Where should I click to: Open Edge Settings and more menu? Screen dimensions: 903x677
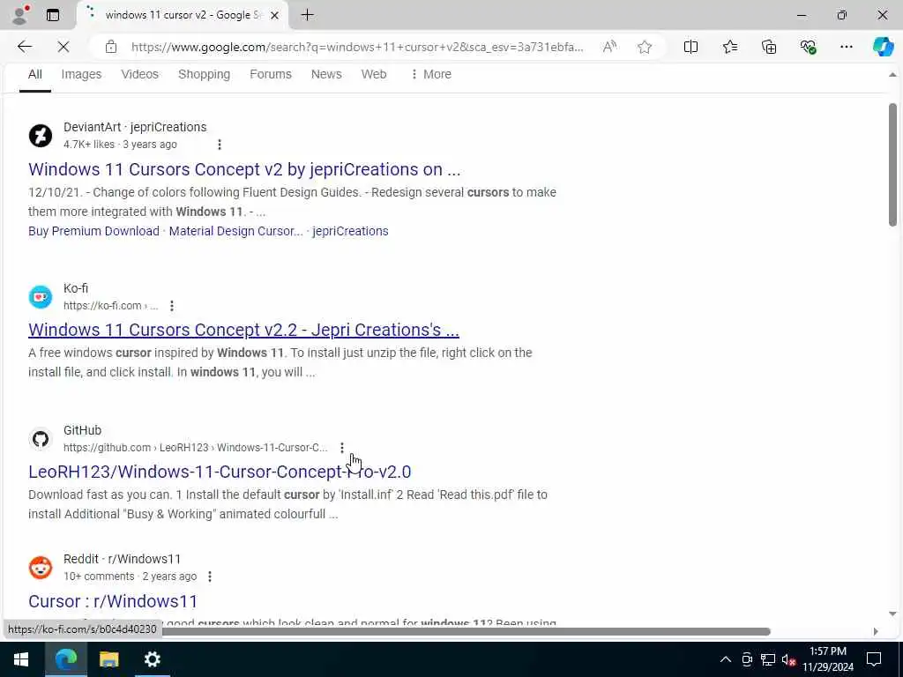(846, 48)
